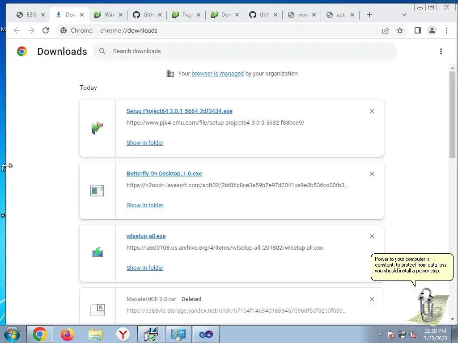The width and height of the screenshot is (458, 343).
Task: Show hidden system tray icons
Action: pos(380,335)
